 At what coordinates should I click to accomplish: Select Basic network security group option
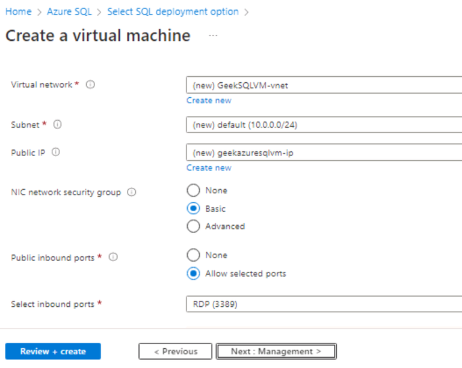click(x=193, y=208)
